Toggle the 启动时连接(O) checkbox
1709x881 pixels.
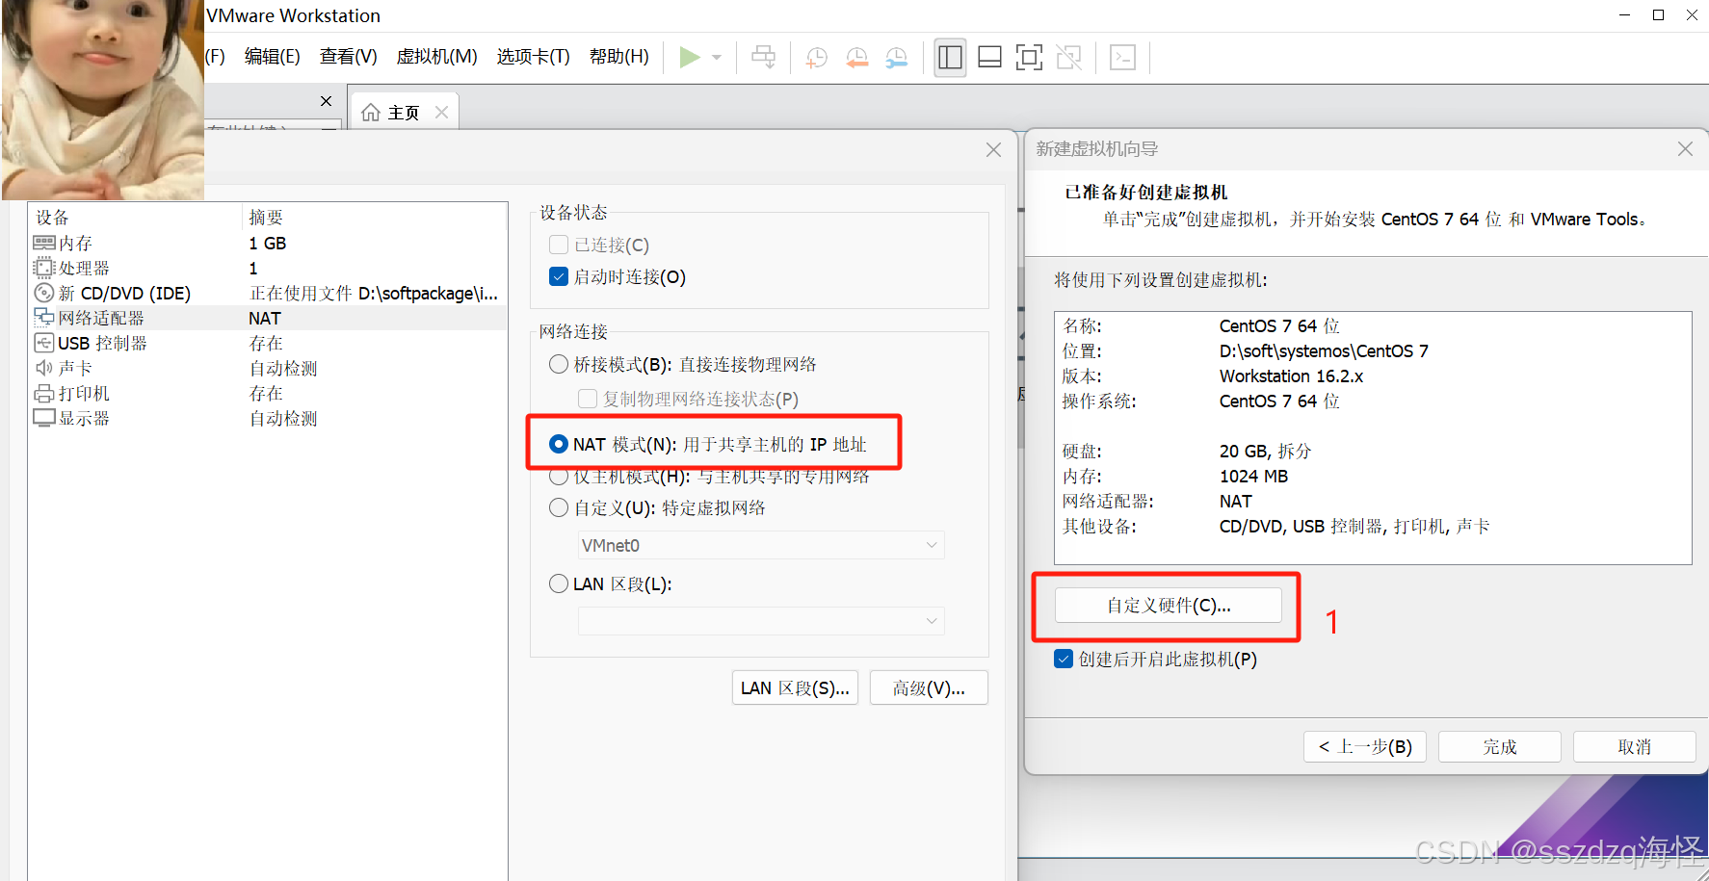point(559,276)
